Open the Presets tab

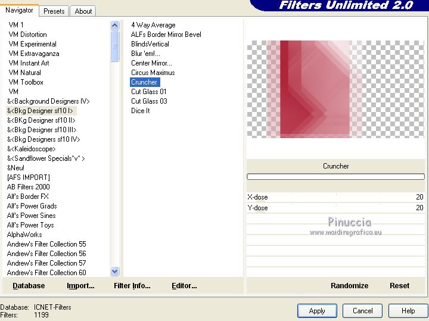pyautogui.click(x=54, y=11)
